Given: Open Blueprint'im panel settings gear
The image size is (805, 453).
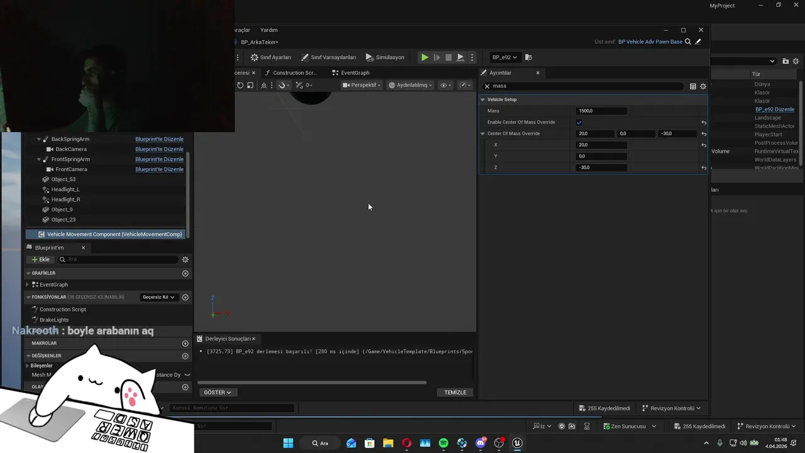Looking at the screenshot, I should (x=185, y=259).
